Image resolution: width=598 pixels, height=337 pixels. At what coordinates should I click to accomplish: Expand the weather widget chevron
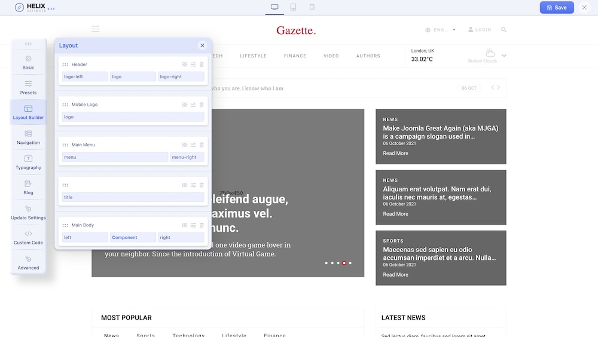504,56
